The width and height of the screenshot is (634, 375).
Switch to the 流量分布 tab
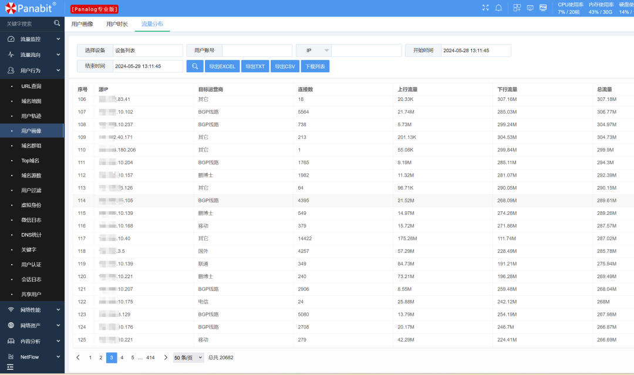[x=153, y=24]
